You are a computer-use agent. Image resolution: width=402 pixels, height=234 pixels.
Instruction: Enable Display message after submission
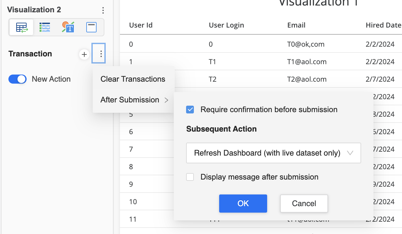point(190,177)
